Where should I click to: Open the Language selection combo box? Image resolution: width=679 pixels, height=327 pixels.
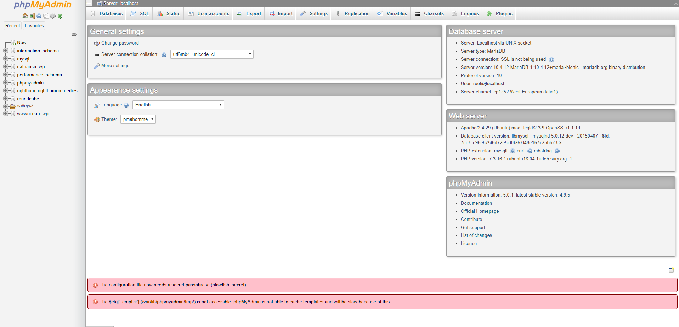click(178, 105)
